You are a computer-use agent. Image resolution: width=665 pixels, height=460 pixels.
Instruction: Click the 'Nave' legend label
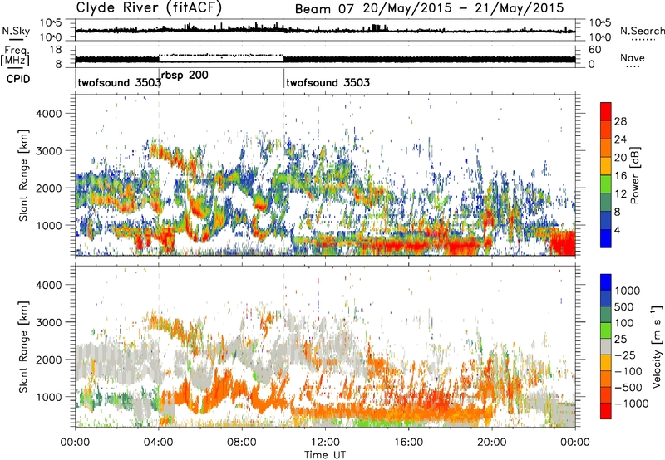633,58
